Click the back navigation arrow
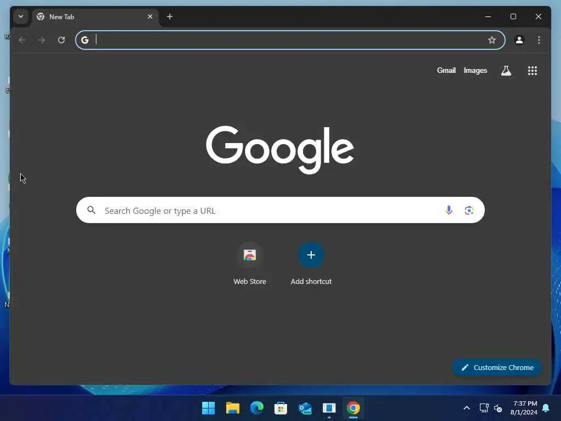The height and width of the screenshot is (421, 561). [22, 40]
